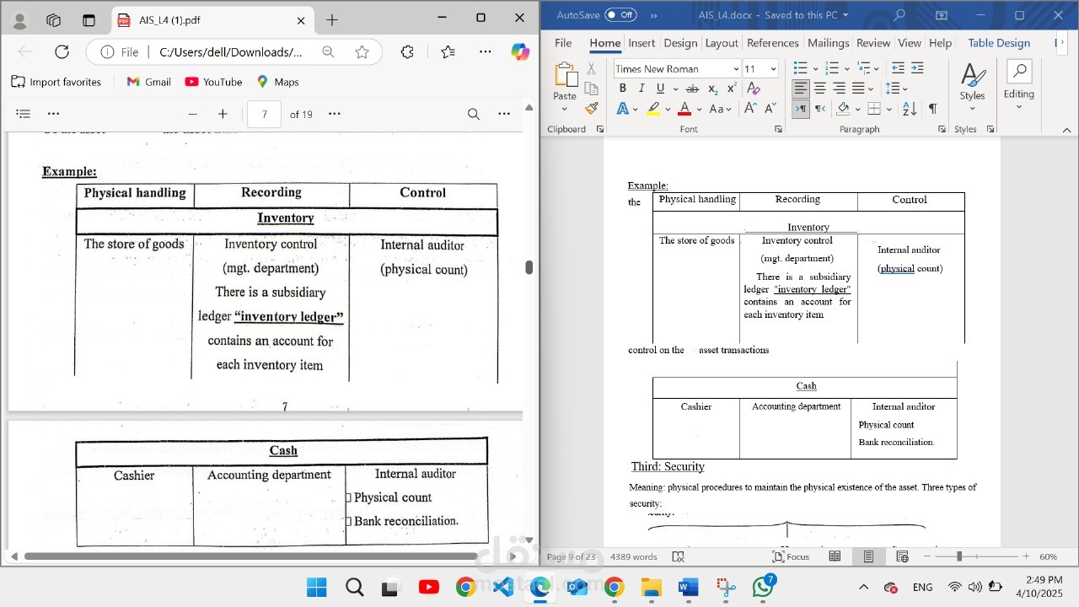Open Change Case Aa dropdown
Screen dimensions: 1079x607
[x=721, y=109]
